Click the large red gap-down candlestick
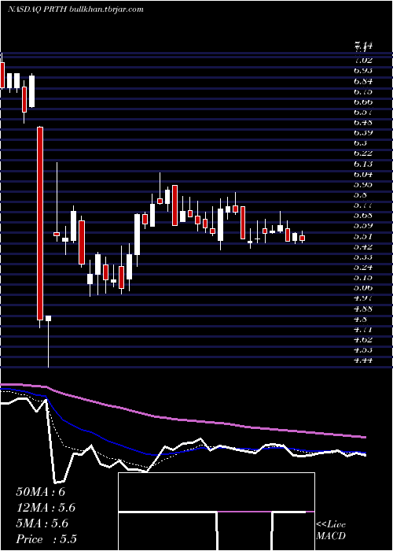393x551 pixels. coord(40,224)
